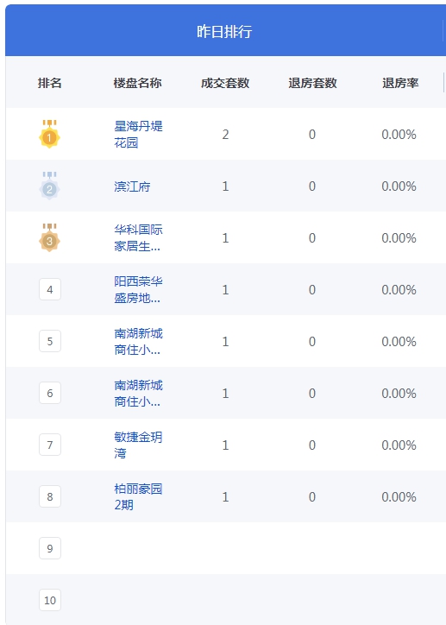Open the 敏捷金玥湾 property link

[x=138, y=445]
